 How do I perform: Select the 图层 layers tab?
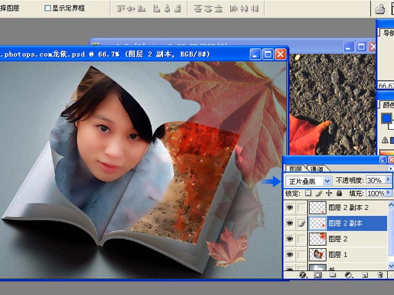(295, 169)
